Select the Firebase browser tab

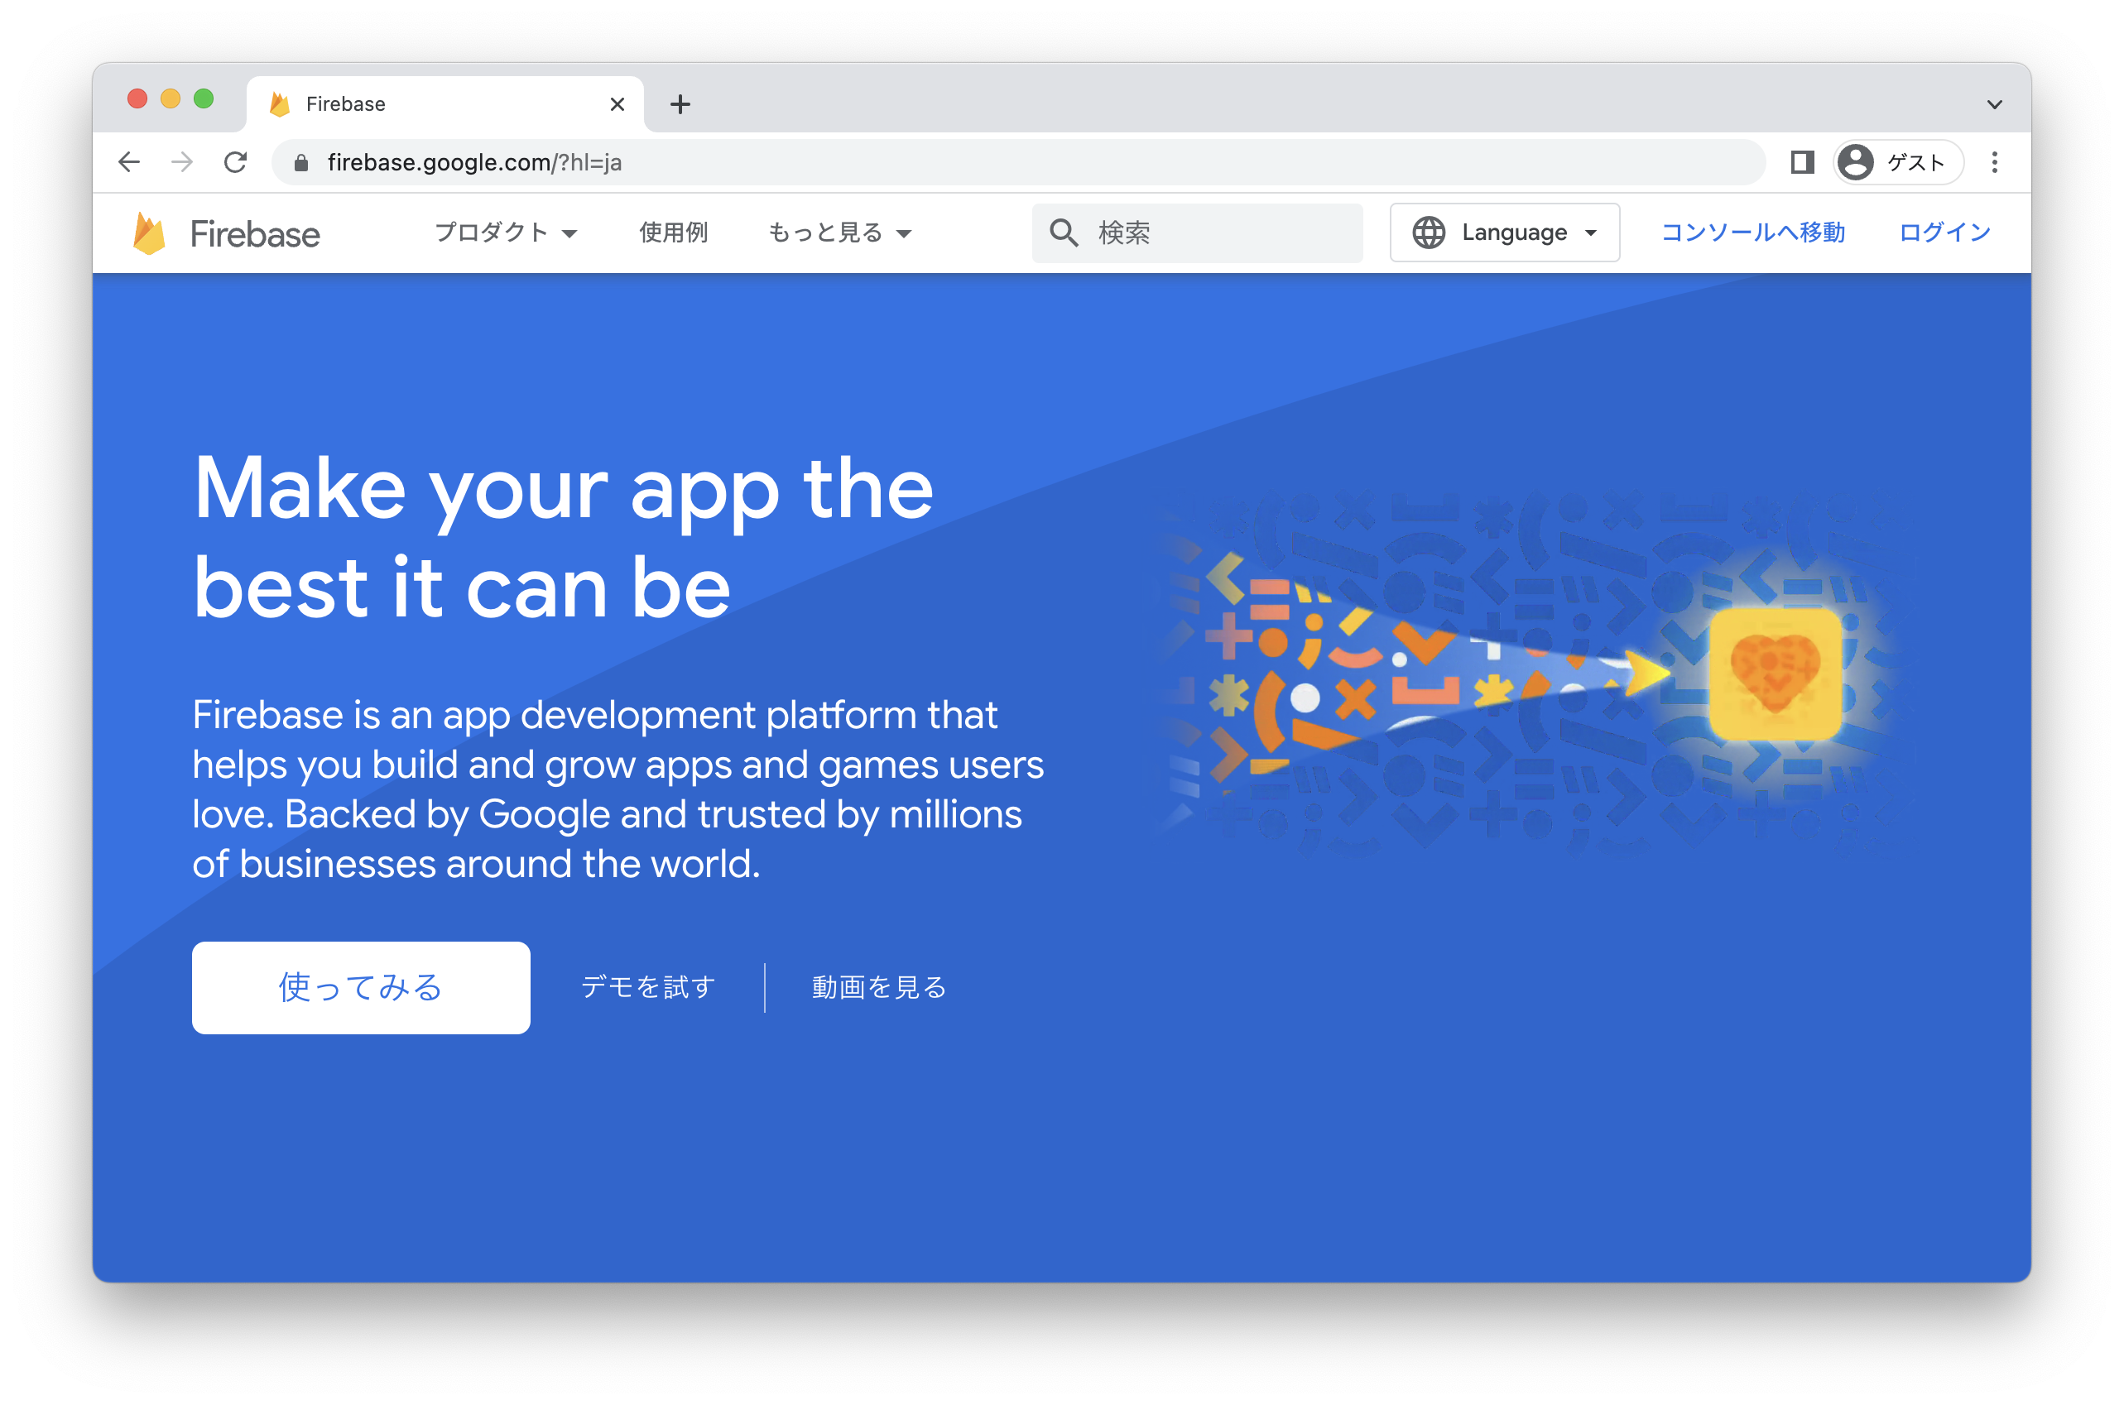[445, 104]
